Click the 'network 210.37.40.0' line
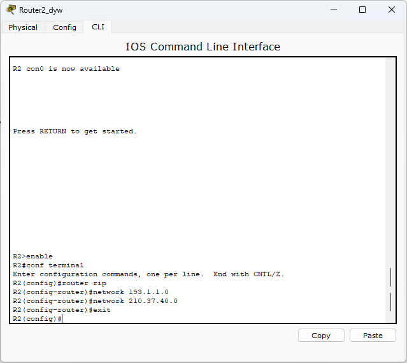 (96, 301)
